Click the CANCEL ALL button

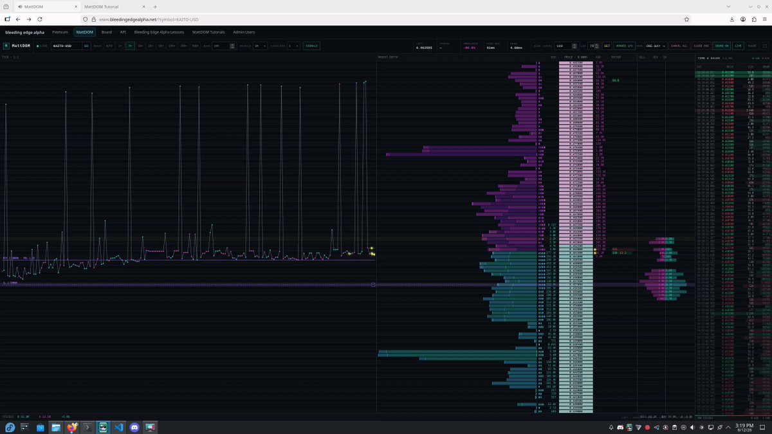(x=679, y=46)
